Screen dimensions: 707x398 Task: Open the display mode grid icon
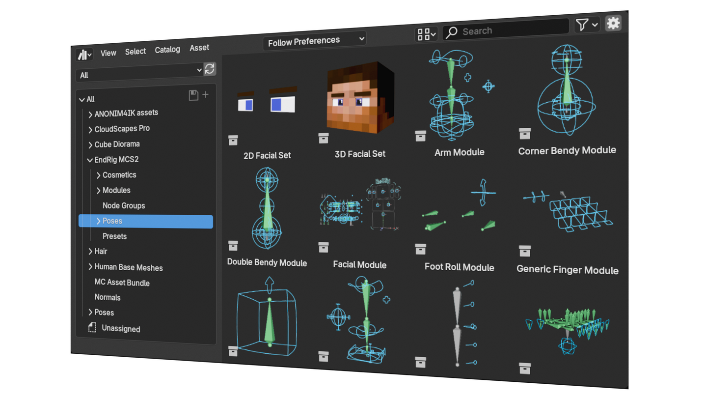(x=426, y=34)
